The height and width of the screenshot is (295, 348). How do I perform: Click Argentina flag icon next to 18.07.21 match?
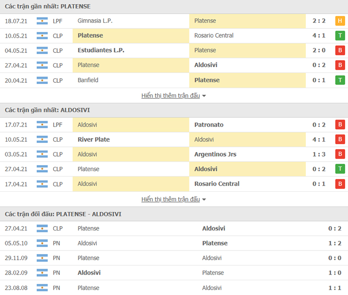pos(42,21)
